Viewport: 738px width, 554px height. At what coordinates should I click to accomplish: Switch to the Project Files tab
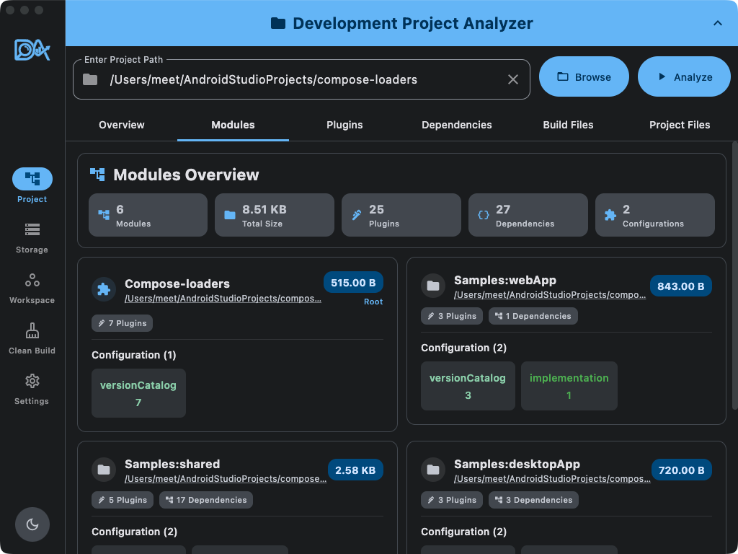pos(680,125)
